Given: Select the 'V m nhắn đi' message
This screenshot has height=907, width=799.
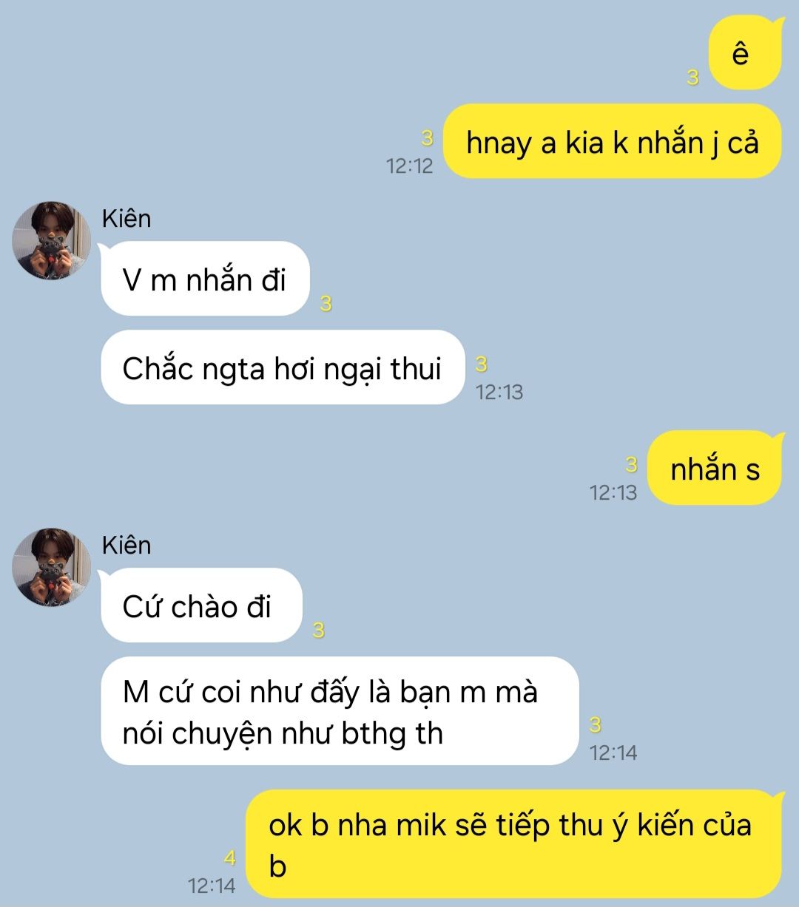Looking at the screenshot, I should (x=205, y=279).
